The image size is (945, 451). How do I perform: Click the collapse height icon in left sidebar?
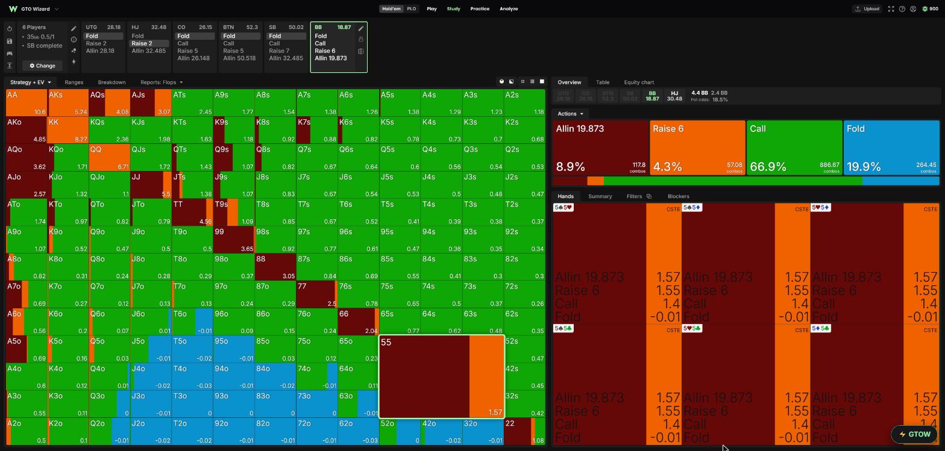[10, 65]
